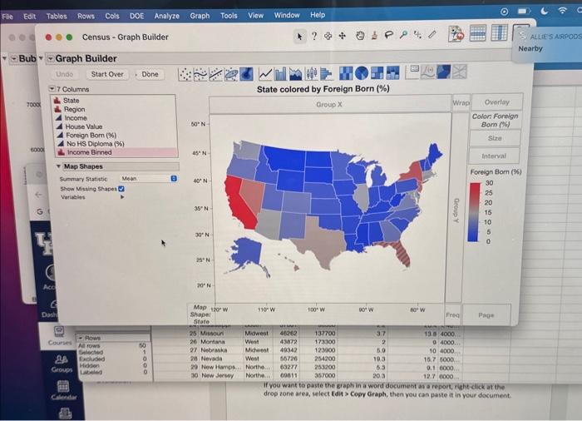Click the Size drop zone
The image size is (582, 421).
coord(495,138)
